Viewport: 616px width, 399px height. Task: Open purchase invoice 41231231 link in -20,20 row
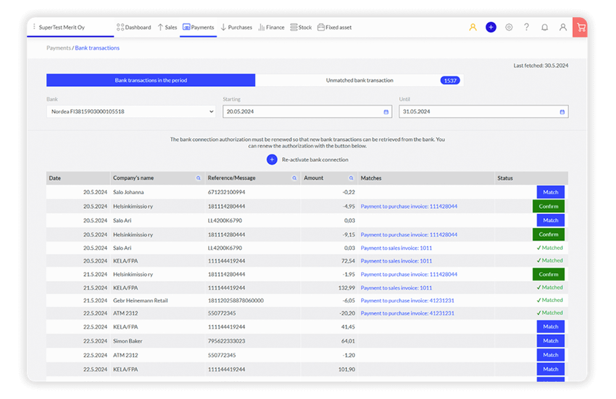click(x=407, y=313)
